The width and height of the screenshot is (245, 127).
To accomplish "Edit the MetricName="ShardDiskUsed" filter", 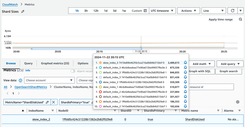I will click(47, 102).
